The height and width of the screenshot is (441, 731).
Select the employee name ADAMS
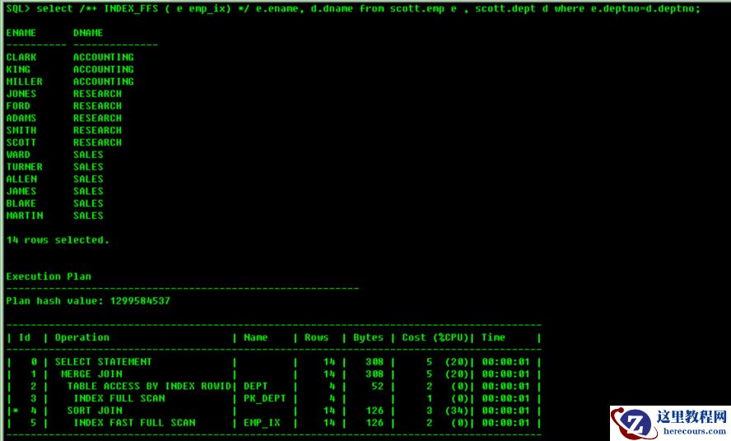coord(21,118)
